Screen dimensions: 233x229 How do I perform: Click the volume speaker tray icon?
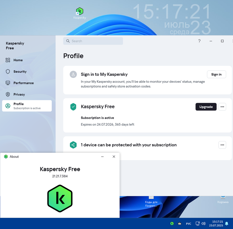coord(203,223)
